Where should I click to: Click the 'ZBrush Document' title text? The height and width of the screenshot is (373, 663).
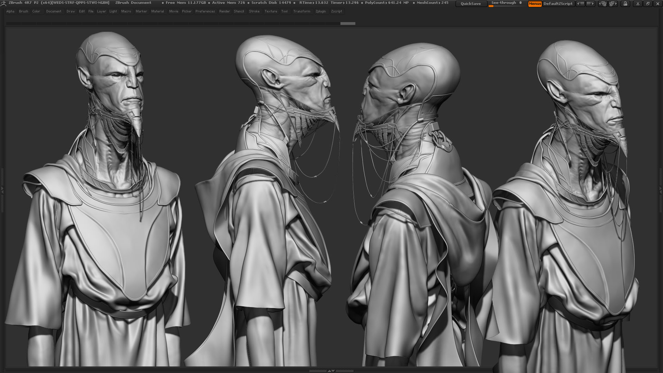click(x=133, y=3)
